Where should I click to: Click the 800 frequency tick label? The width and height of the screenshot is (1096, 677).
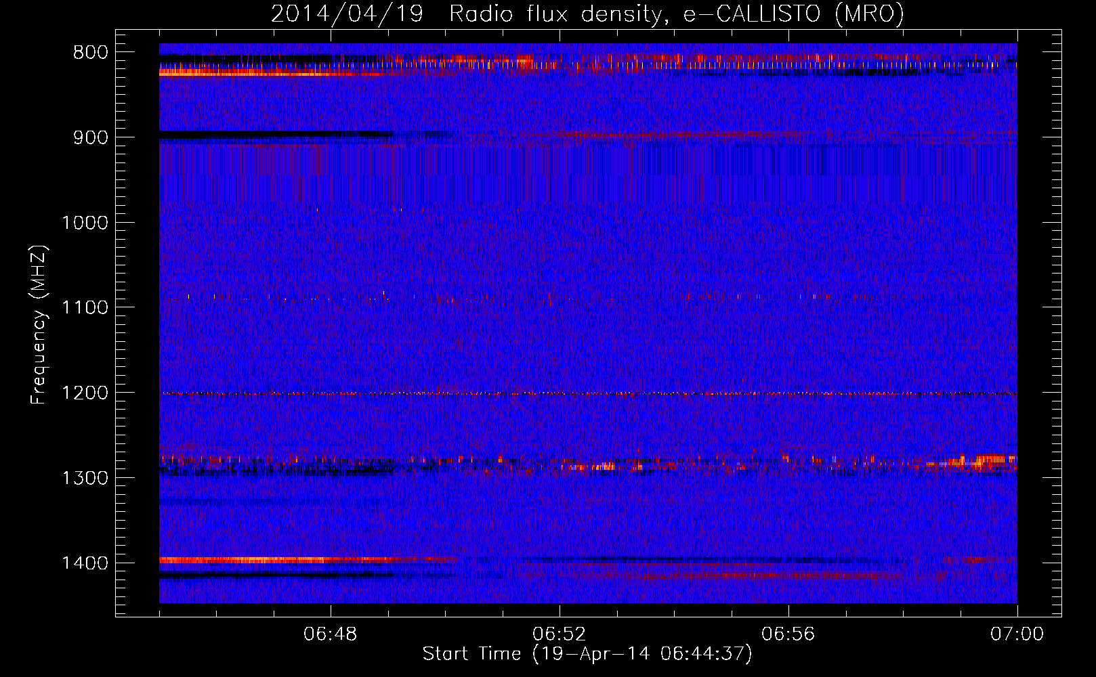click(91, 53)
